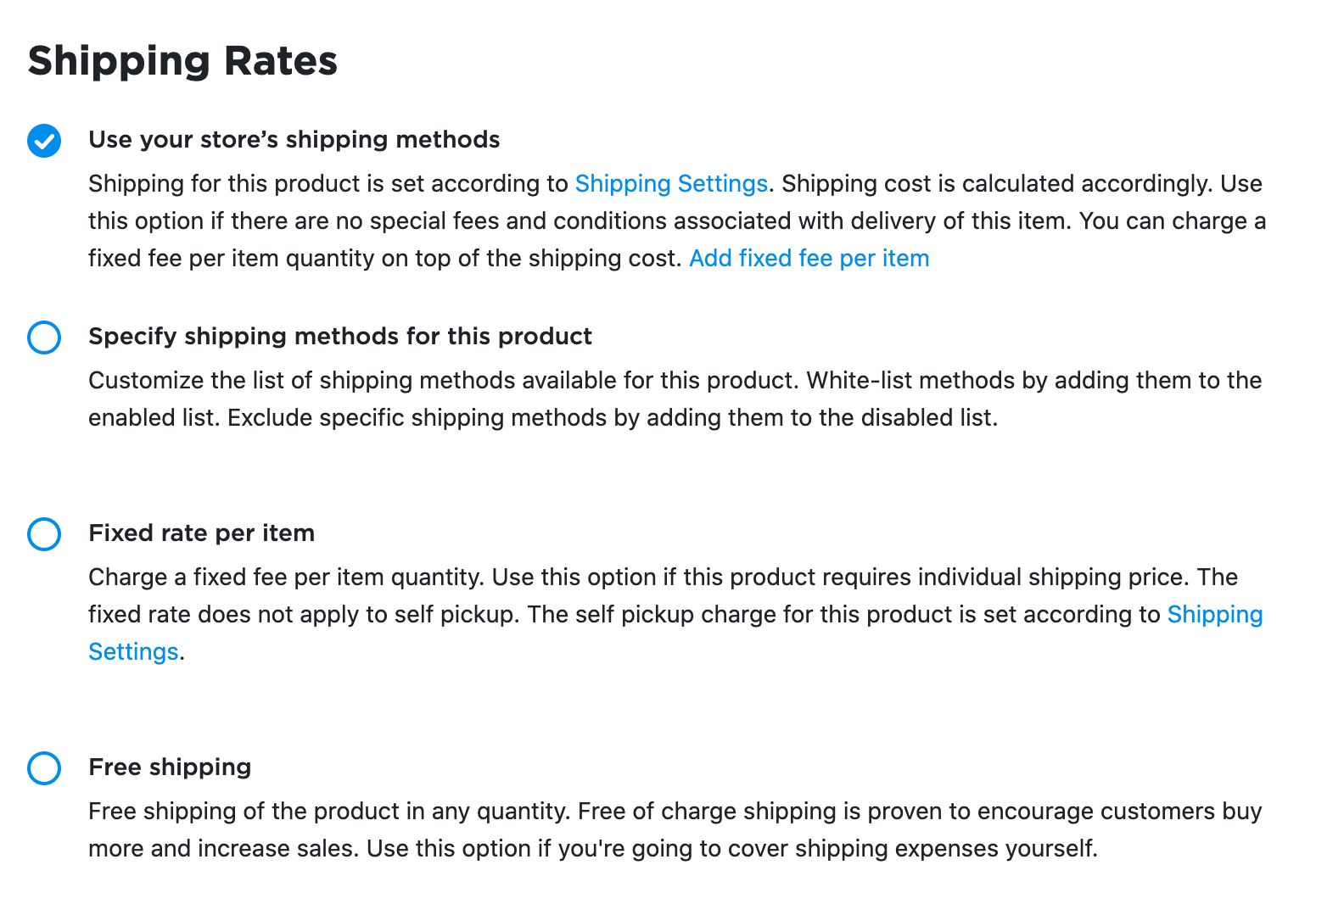Click the "Charge a fixed fee per item quantity" sentence
This screenshot has width=1344, height=904.
click(285, 578)
